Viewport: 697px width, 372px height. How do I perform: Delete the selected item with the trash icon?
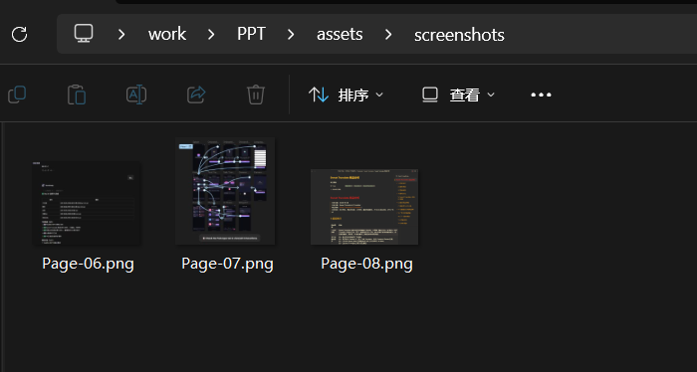coord(256,94)
